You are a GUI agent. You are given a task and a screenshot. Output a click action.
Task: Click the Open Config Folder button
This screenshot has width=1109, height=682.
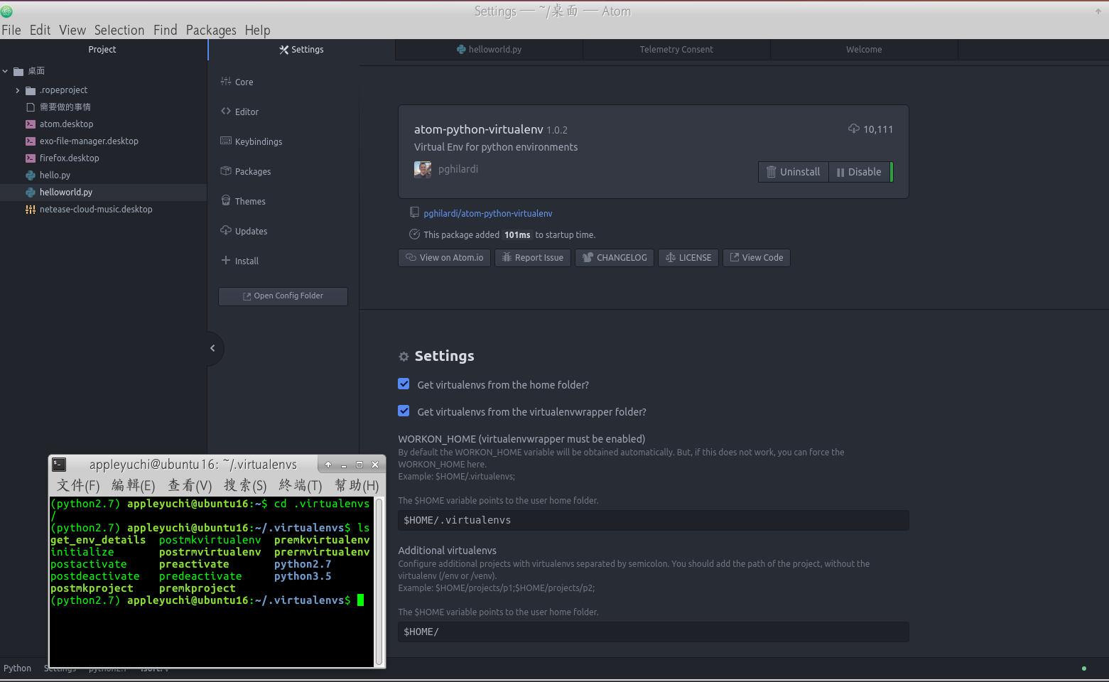point(283,296)
